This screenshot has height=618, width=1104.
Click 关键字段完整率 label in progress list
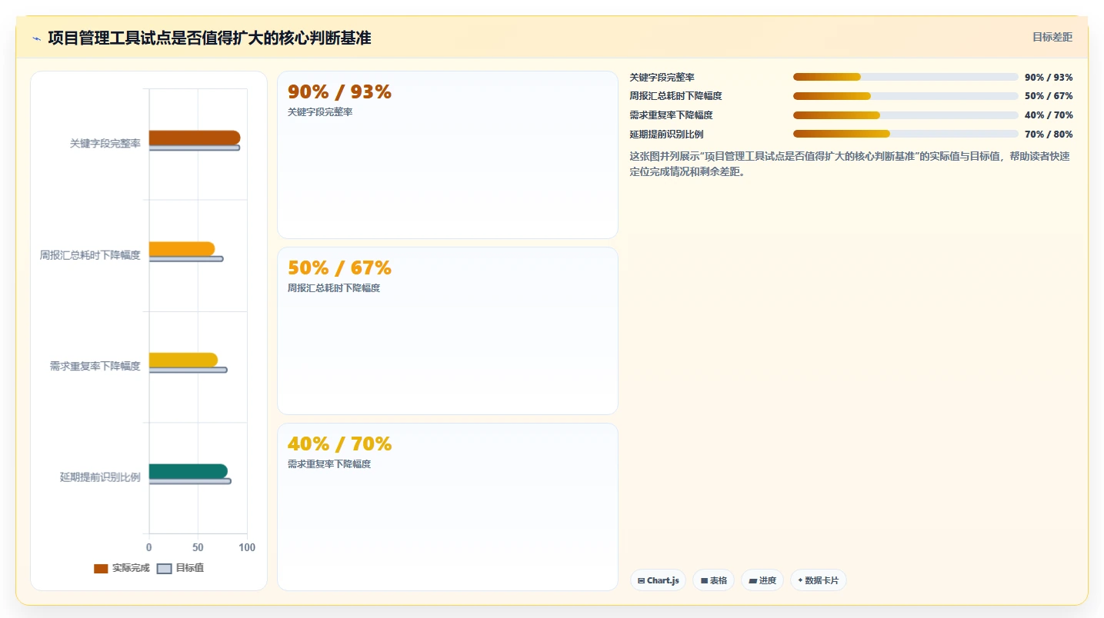coord(662,78)
